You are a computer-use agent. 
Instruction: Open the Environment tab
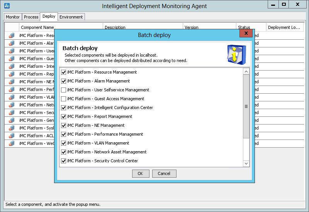pos(71,17)
